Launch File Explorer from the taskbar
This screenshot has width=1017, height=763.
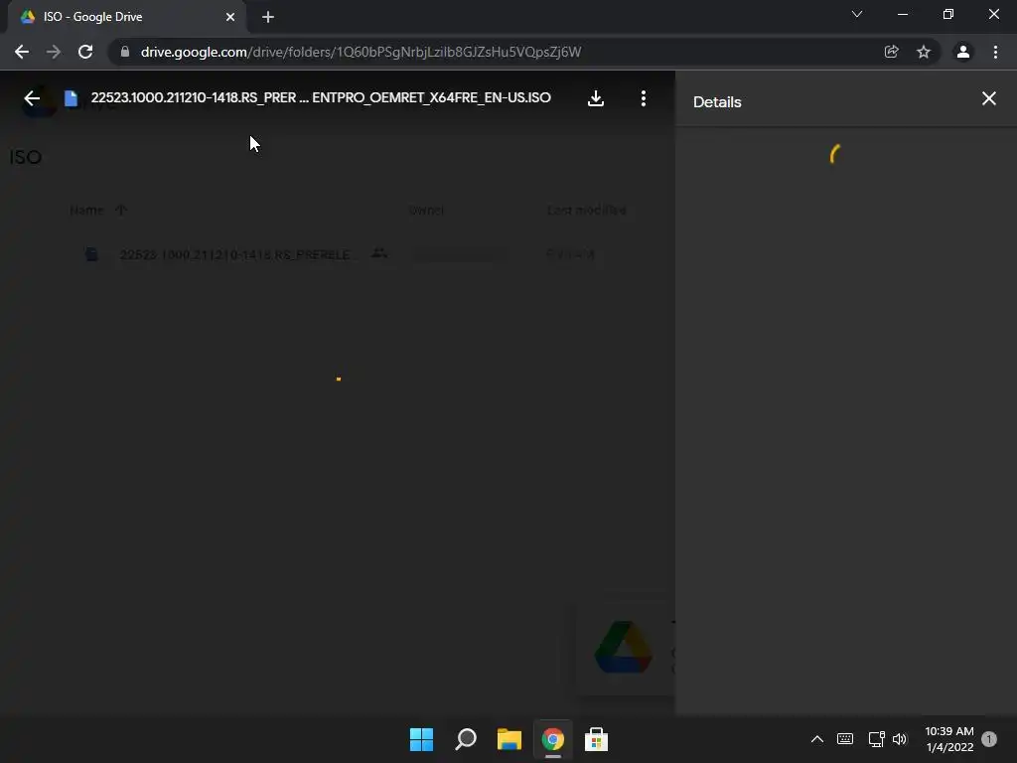[x=509, y=739]
